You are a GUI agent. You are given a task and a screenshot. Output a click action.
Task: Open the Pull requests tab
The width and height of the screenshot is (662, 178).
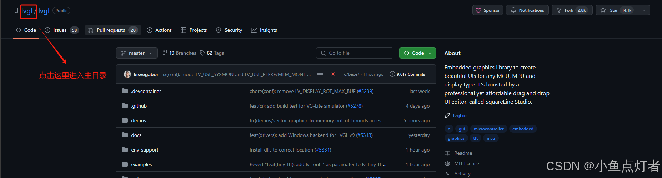[x=113, y=30]
